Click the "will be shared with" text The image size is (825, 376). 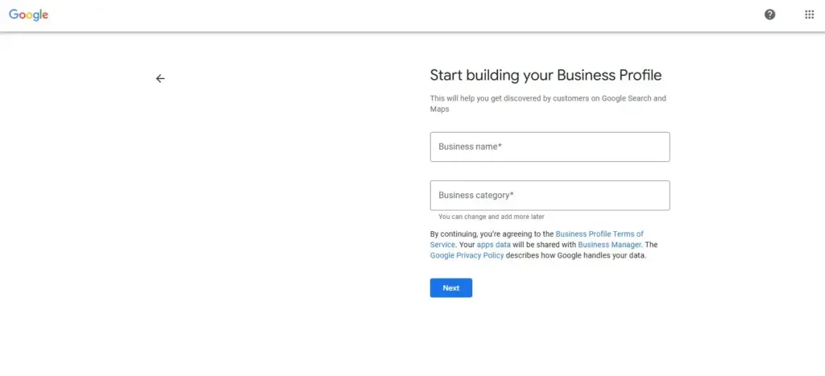(x=545, y=245)
